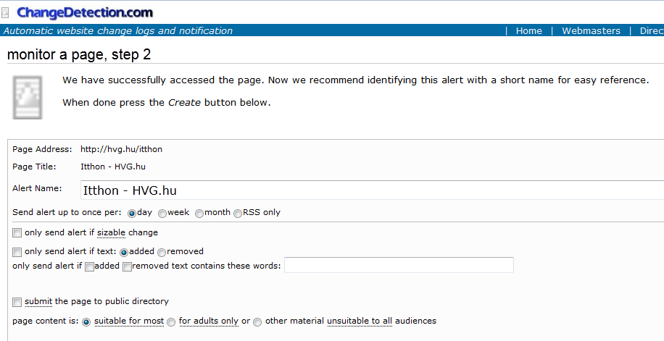Viewport: 664px width, 341px height.
Task: Click the ChangeDetection.com logo
Action: click(85, 13)
